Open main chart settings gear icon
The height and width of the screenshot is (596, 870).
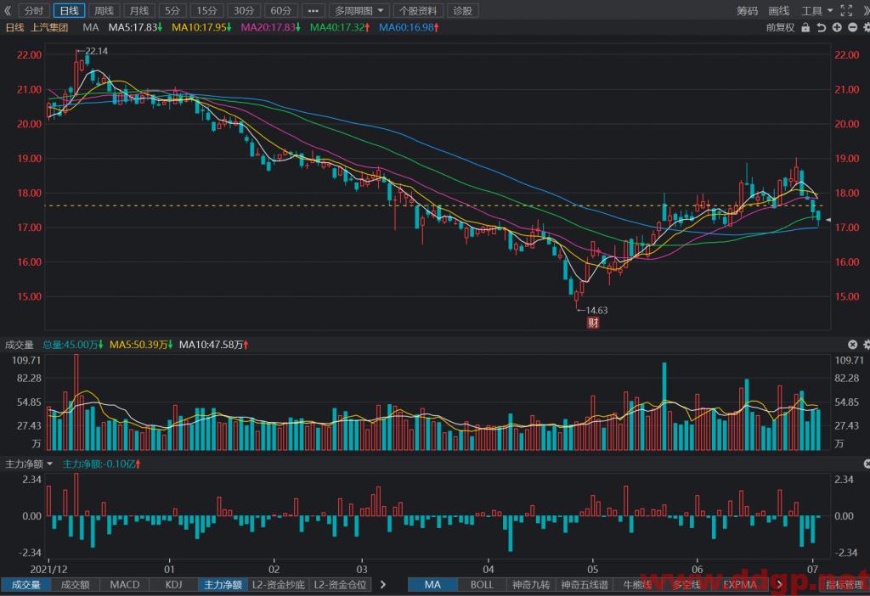(866, 27)
